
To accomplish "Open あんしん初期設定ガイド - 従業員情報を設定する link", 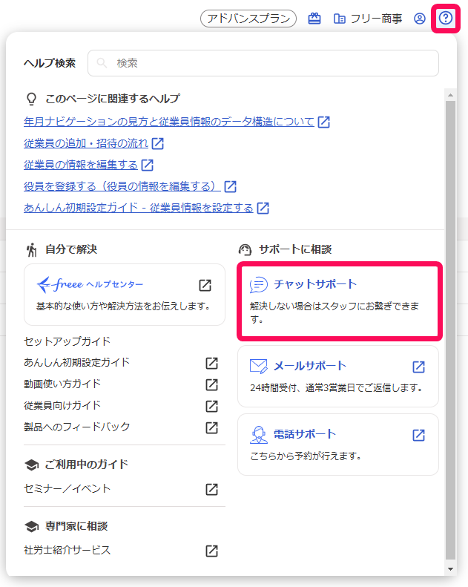I will click(139, 208).
